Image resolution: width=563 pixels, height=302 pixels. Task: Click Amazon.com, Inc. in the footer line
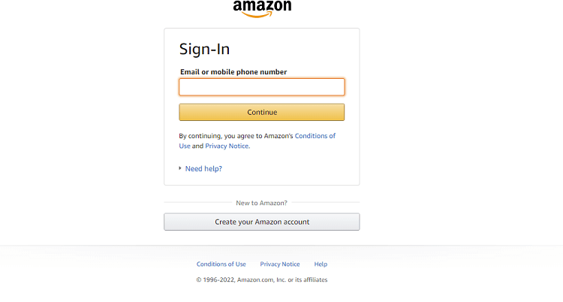tap(261, 279)
